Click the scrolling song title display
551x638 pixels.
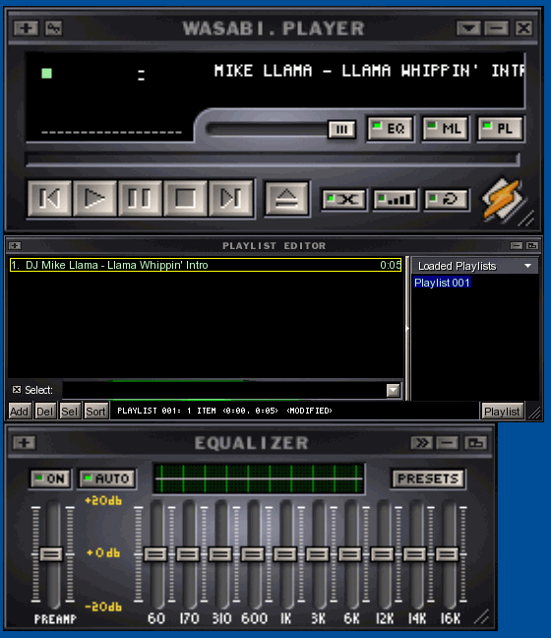tap(369, 71)
